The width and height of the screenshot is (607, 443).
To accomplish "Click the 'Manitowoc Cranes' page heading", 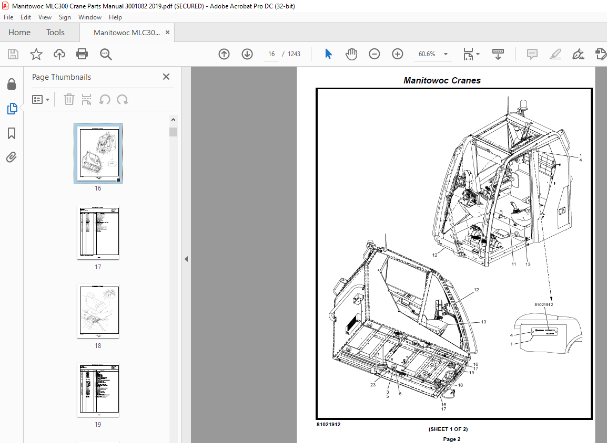I will (x=442, y=80).
